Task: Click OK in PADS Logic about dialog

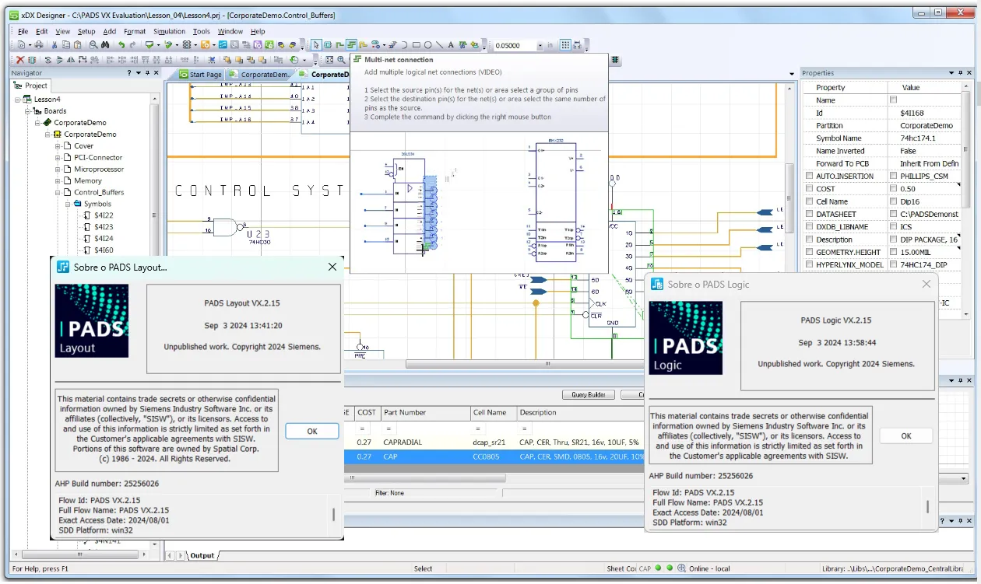Action: click(905, 436)
